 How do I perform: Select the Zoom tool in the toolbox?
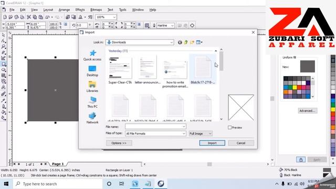point(4,47)
